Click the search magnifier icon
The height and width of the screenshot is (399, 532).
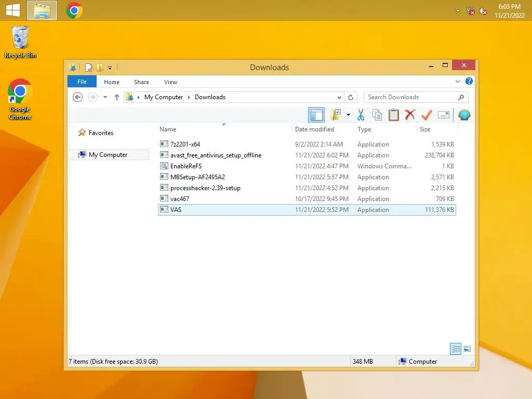461,97
